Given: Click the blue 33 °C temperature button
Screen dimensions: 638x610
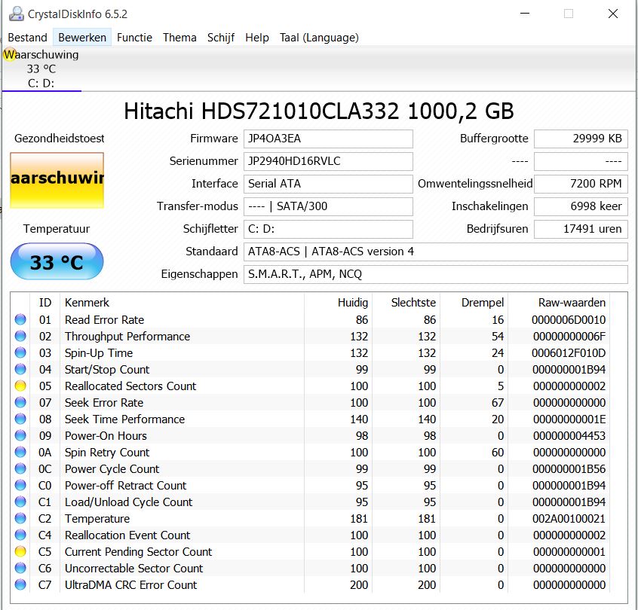Looking at the screenshot, I should click(57, 261).
